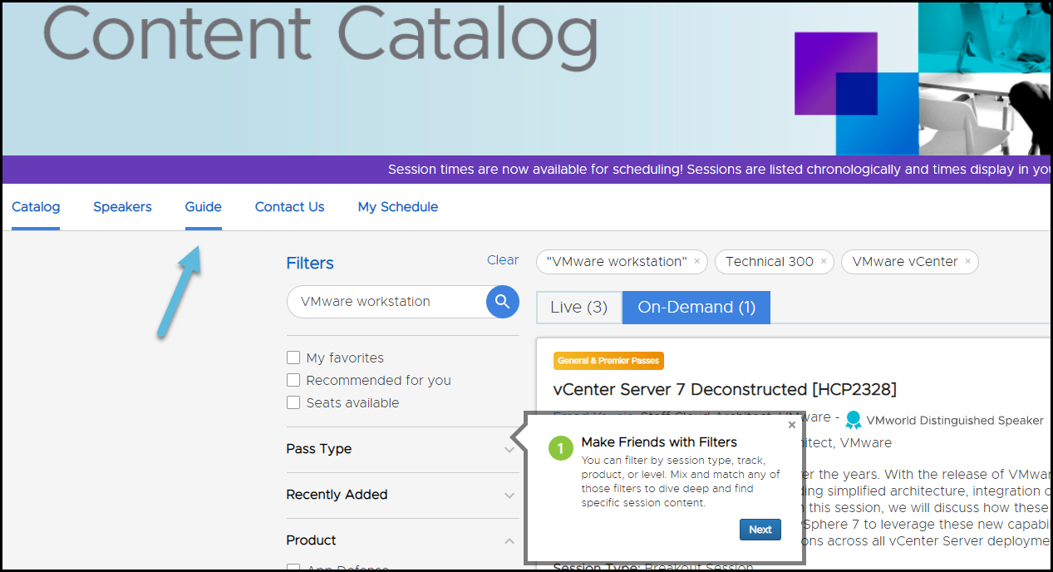Click the Filters heading

[310, 264]
